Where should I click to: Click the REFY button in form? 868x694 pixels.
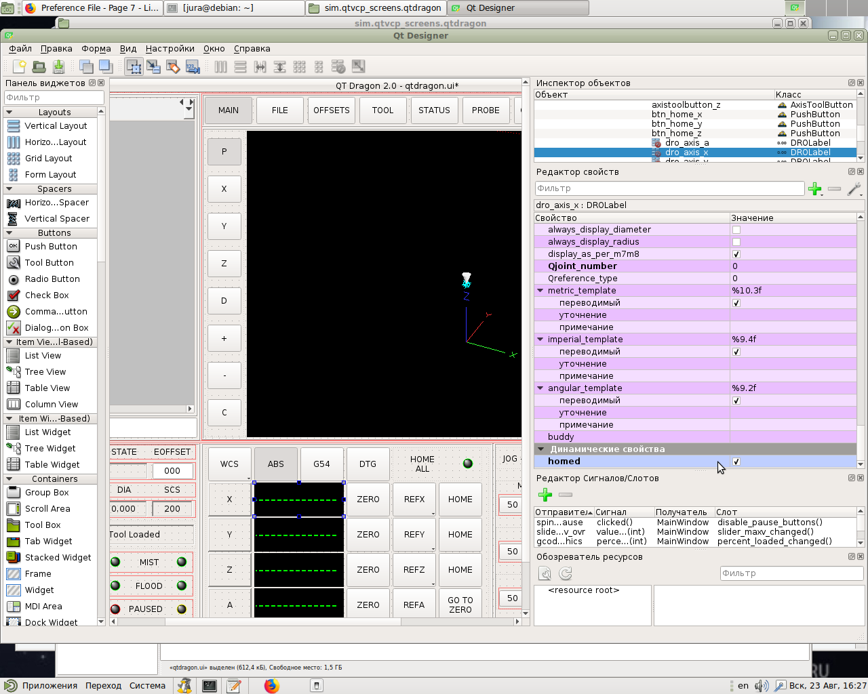click(414, 535)
